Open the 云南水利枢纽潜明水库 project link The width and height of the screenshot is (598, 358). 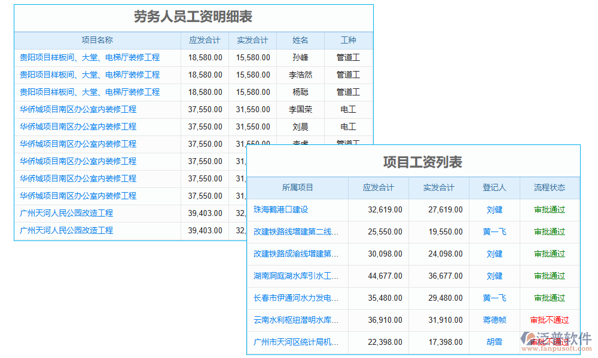click(297, 320)
